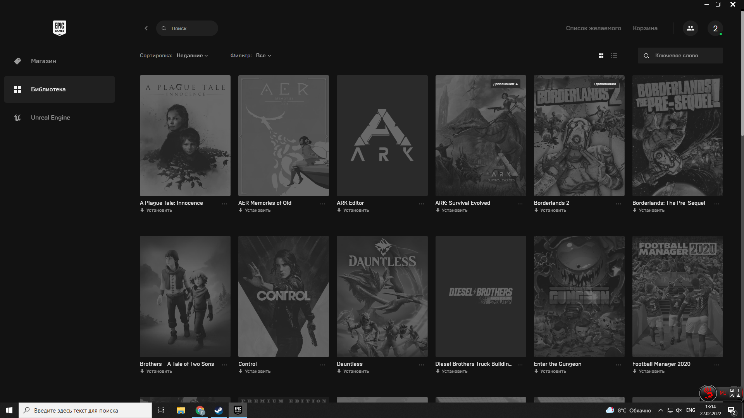The height and width of the screenshot is (418, 744).
Task: Click the vertical scrollbar of the library
Action: click(x=742, y=74)
